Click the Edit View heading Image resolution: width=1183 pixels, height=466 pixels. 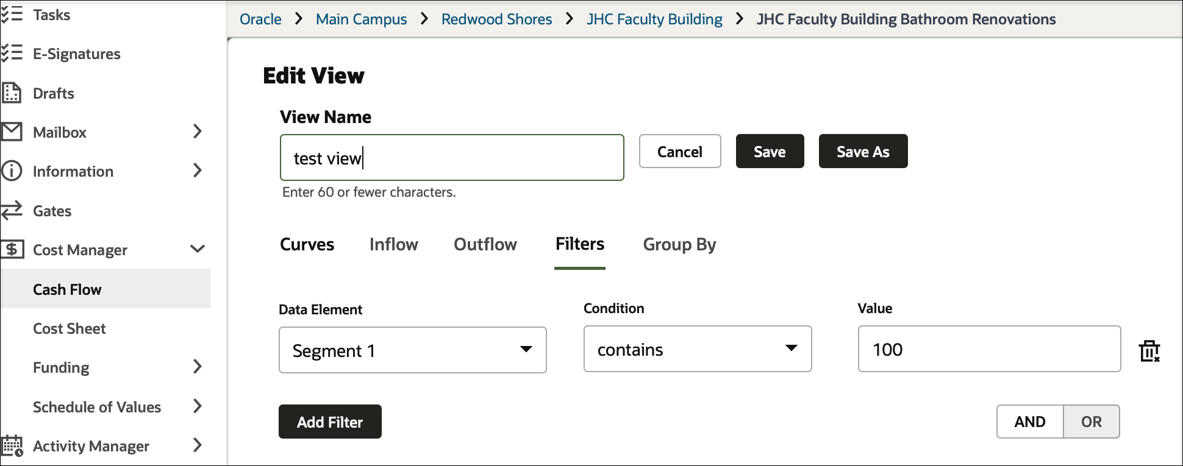(x=313, y=76)
